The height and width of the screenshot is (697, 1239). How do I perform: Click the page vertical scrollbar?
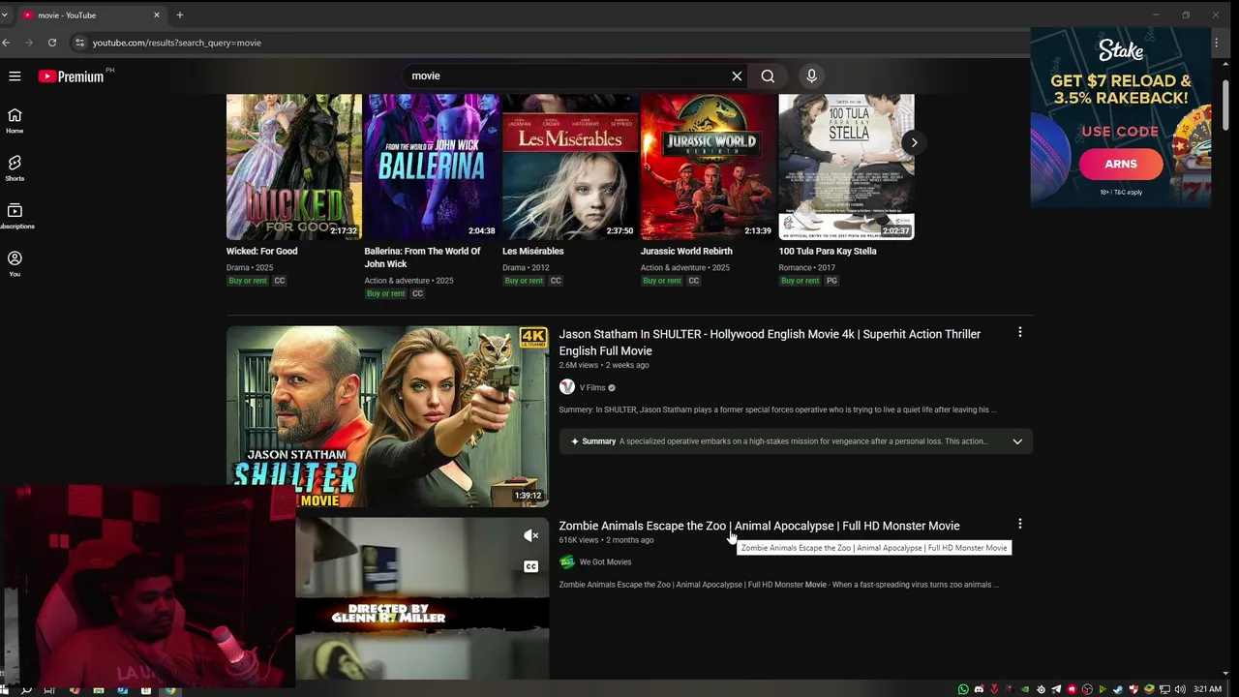(1225, 106)
